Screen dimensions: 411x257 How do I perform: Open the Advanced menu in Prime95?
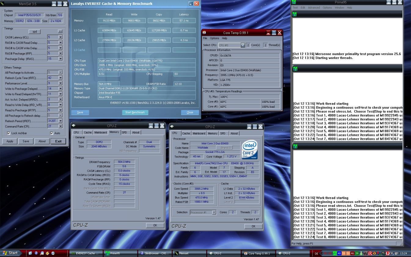pos(314,8)
